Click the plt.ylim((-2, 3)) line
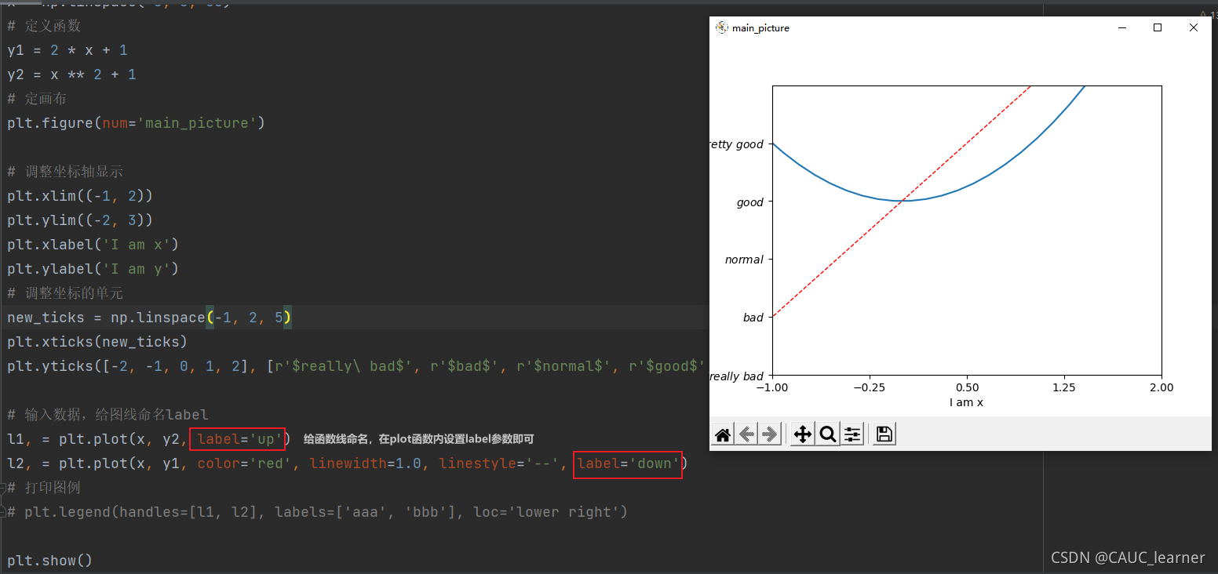The image size is (1218, 574). point(80,220)
